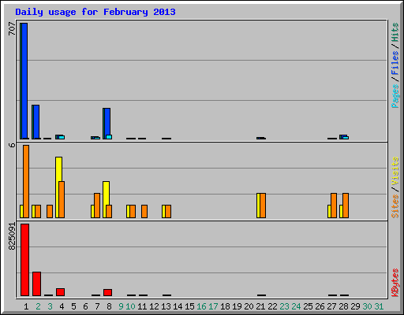Click the yellow Visits bar for day 21

click(x=258, y=206)
